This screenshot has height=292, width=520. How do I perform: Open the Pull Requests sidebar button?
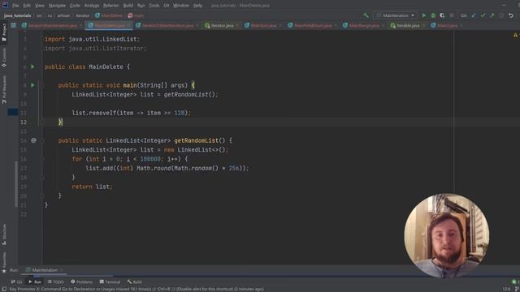tap(4, 89)
